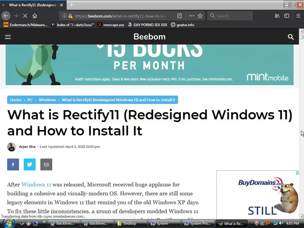Open the volume tray icon

(x=281, y=223)
